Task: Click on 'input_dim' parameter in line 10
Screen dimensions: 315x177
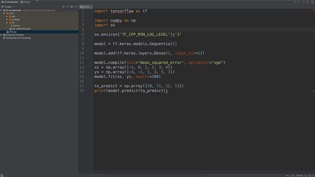Action: 185,53
